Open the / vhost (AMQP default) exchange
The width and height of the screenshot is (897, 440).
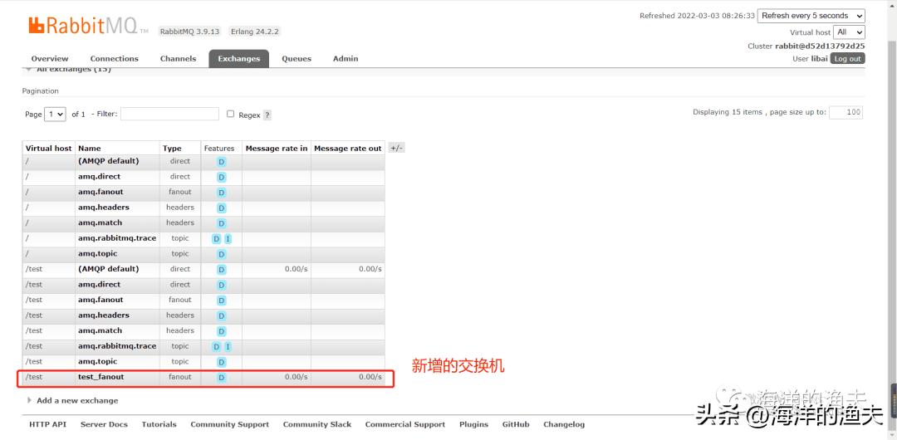click(108, 161)
